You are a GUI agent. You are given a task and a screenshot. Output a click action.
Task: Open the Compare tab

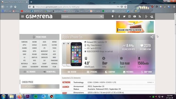pos(110,72)
